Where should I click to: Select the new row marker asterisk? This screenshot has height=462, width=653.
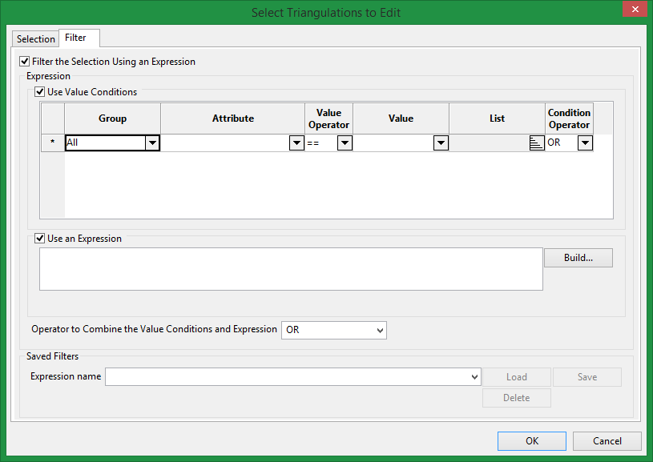pos(53,143)
